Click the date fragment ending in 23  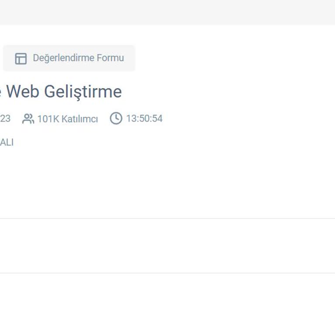pos(5,119)
